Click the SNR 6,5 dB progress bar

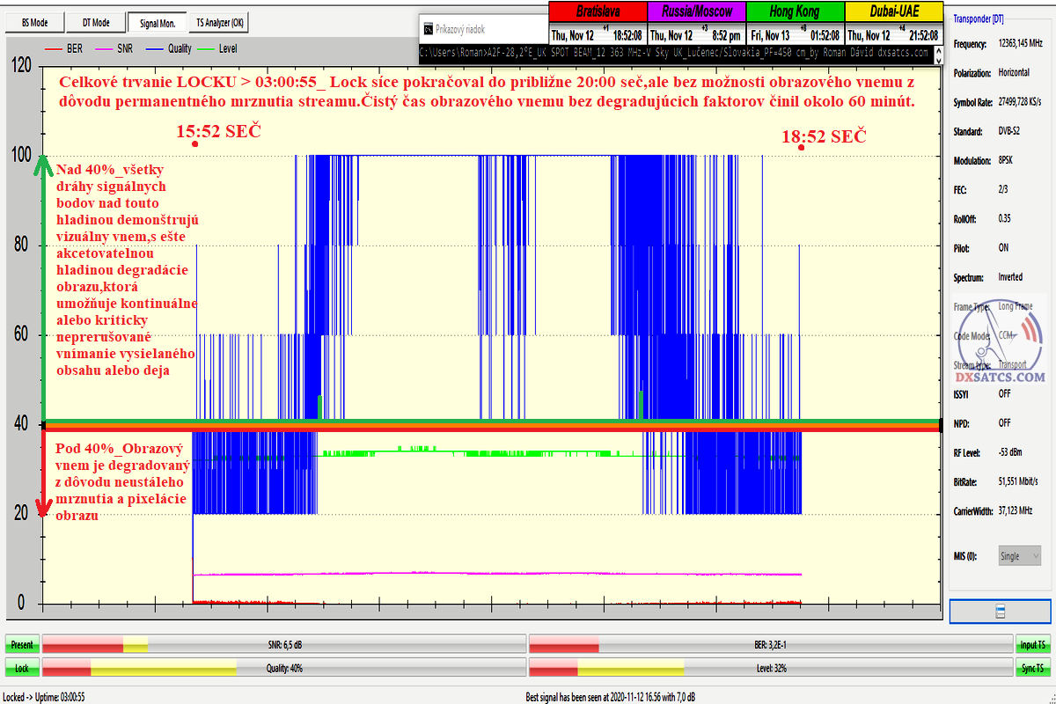pyautogui.click(x=283, y=645)
